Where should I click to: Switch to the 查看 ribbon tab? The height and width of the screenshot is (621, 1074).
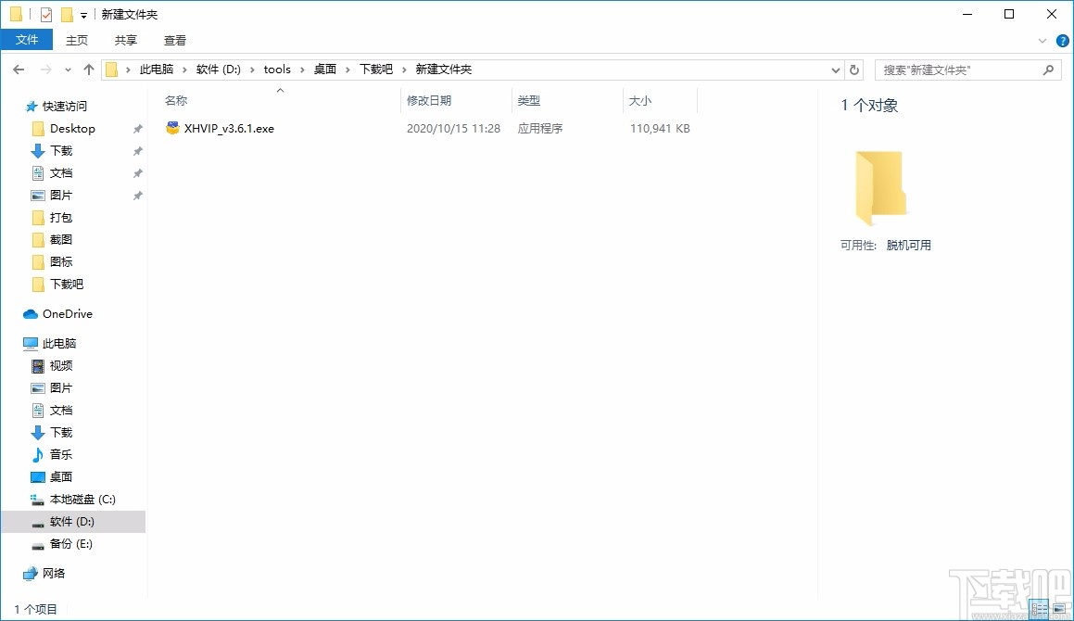(x=175, y=40)
